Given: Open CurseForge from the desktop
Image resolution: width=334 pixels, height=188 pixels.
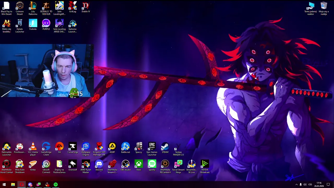Looking at the screenshot, I should (x=73, y=148).
